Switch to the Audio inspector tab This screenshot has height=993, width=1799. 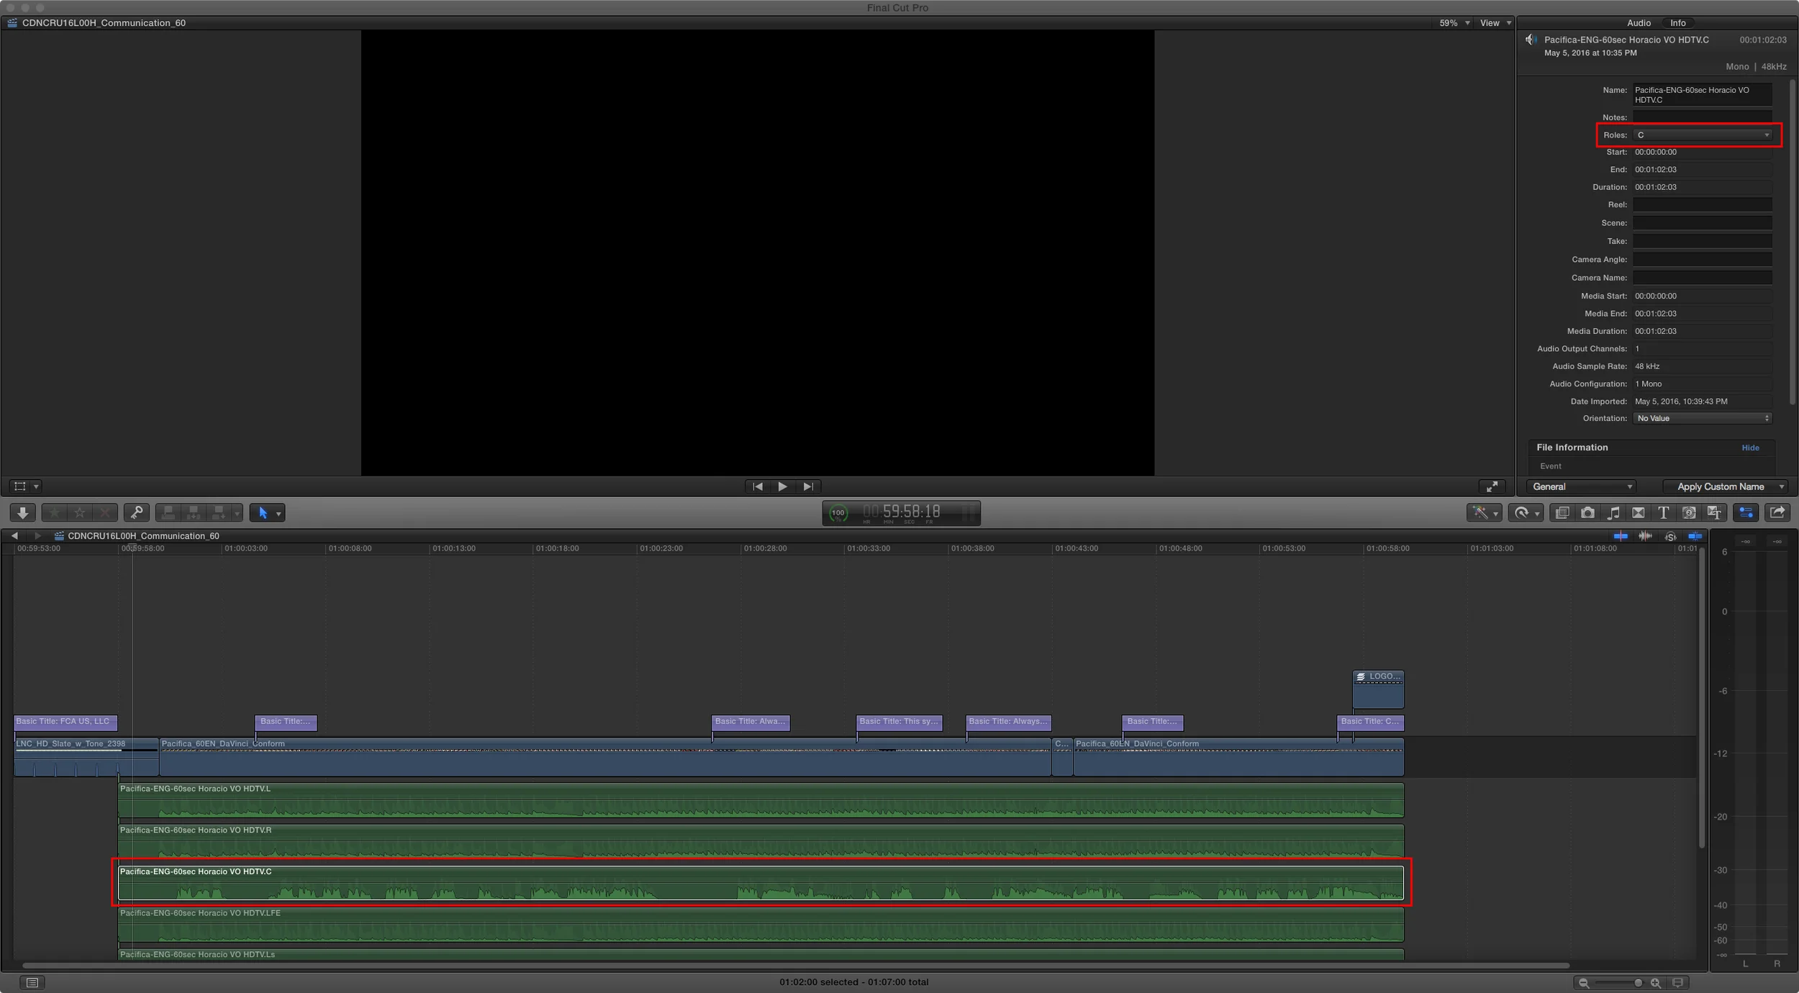point(1639,23)
